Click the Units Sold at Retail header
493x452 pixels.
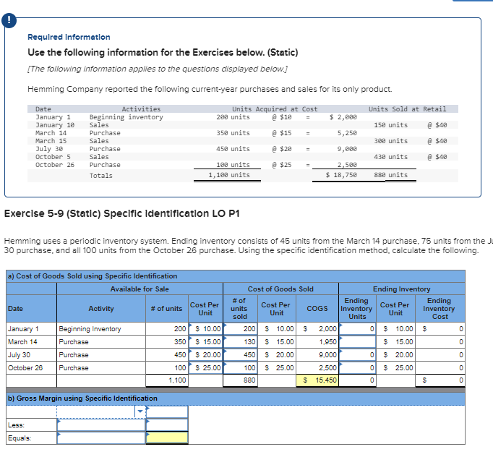point(407,108)
